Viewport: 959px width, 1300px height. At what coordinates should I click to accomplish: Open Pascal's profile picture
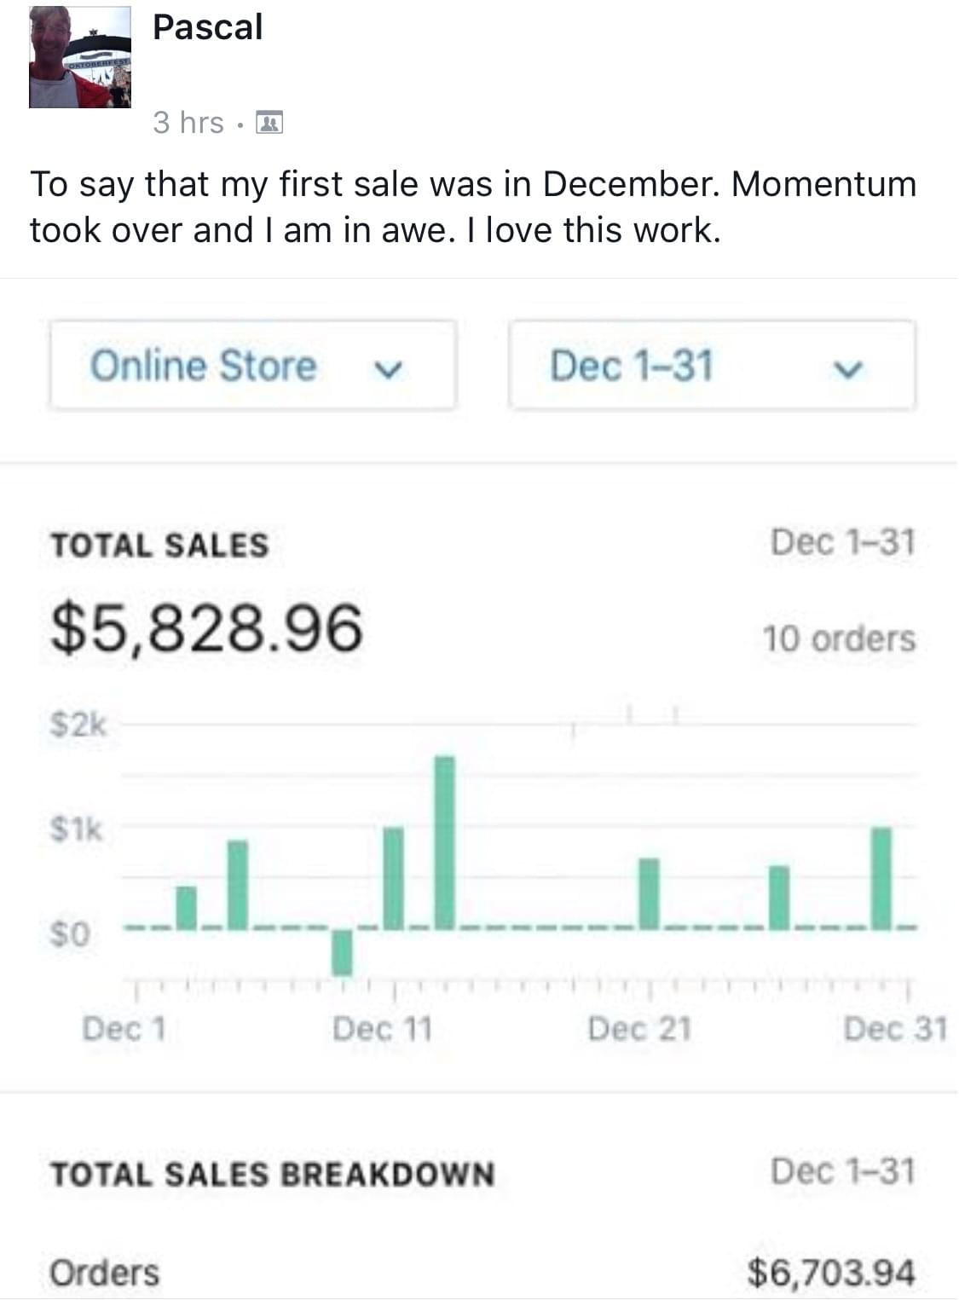[x=79, y=57]
